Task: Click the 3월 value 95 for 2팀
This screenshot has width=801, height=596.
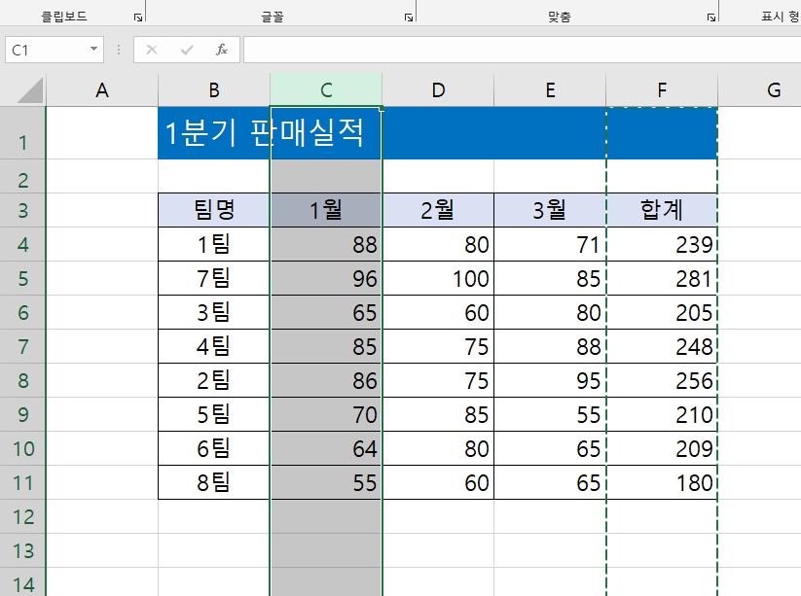Action: tap(550, 381)
